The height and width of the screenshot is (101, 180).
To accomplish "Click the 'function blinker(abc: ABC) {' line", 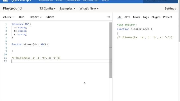I will [30, 44].
